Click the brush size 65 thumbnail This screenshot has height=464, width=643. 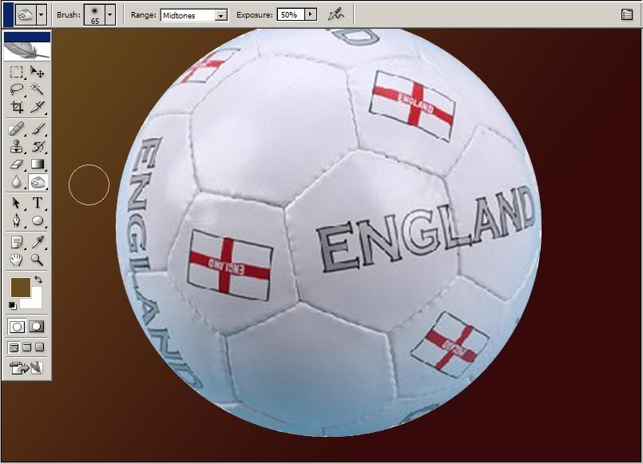coord(95,14)
